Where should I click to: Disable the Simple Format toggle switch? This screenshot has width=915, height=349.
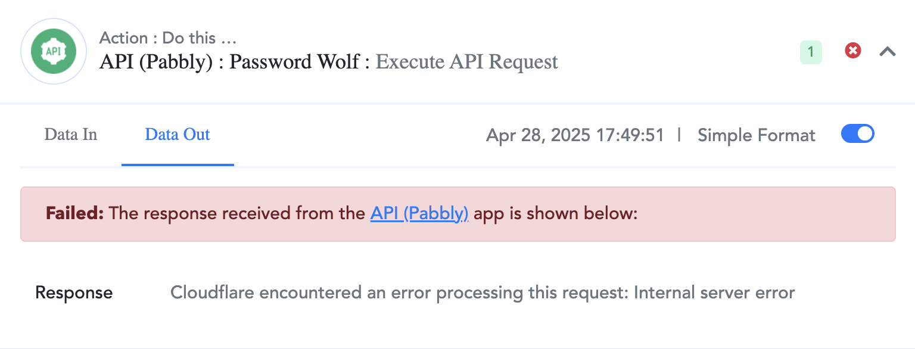pyautogui.click(x=857, y=134)
